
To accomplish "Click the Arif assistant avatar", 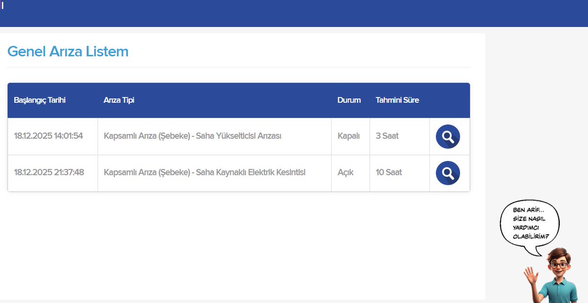I will (x=550, y=275).
